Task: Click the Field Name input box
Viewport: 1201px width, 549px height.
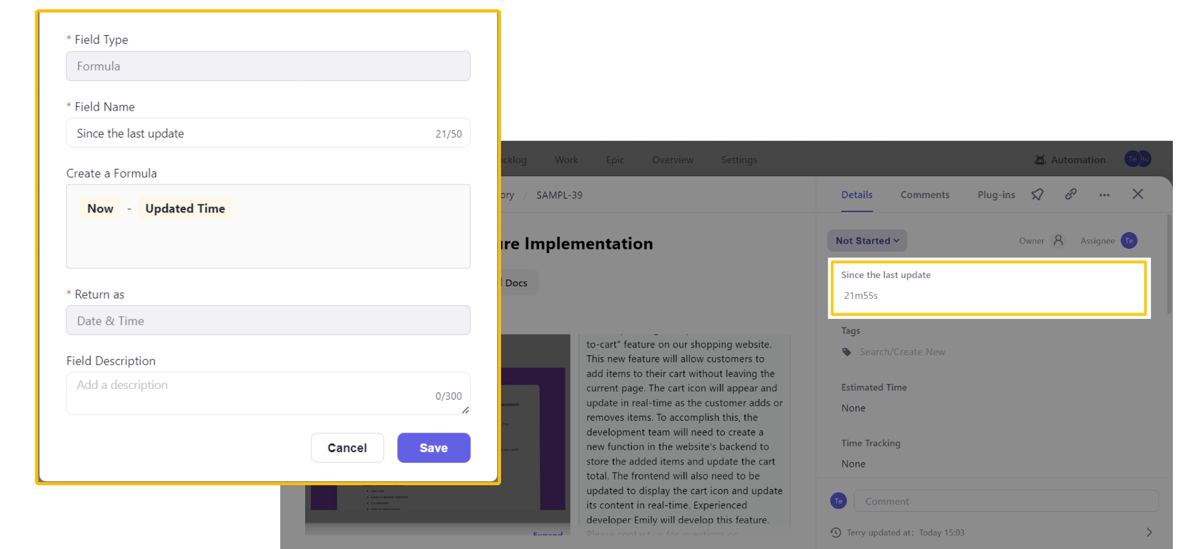Action: click(250, 133)
